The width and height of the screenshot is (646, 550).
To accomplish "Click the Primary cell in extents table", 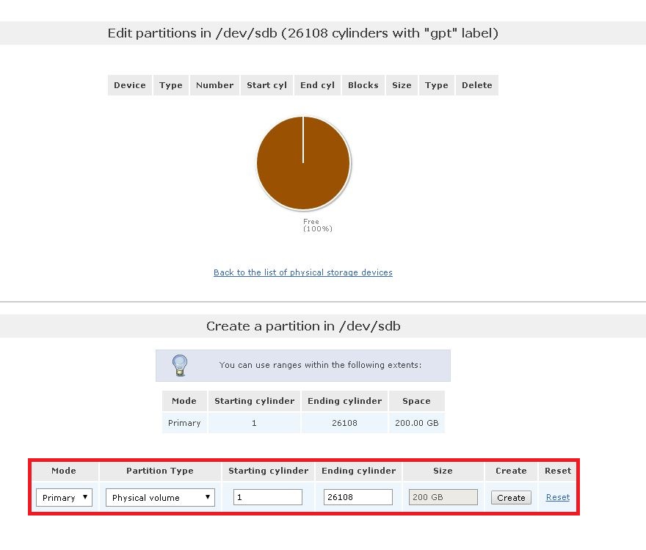I will [184, 423].
